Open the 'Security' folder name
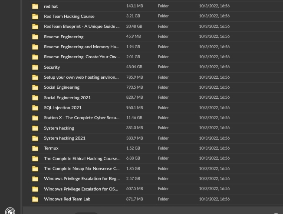Screen dimensions: 283x214 [x=52, y=67]
